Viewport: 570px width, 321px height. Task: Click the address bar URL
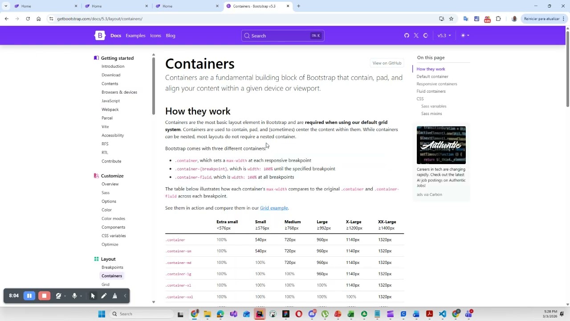click(x=100, y=19)
